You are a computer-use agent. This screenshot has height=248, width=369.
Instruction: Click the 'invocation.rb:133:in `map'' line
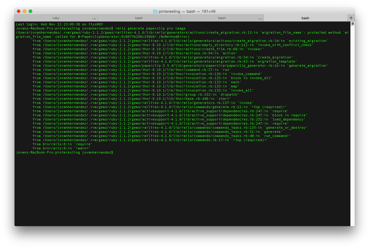[136, 86]
